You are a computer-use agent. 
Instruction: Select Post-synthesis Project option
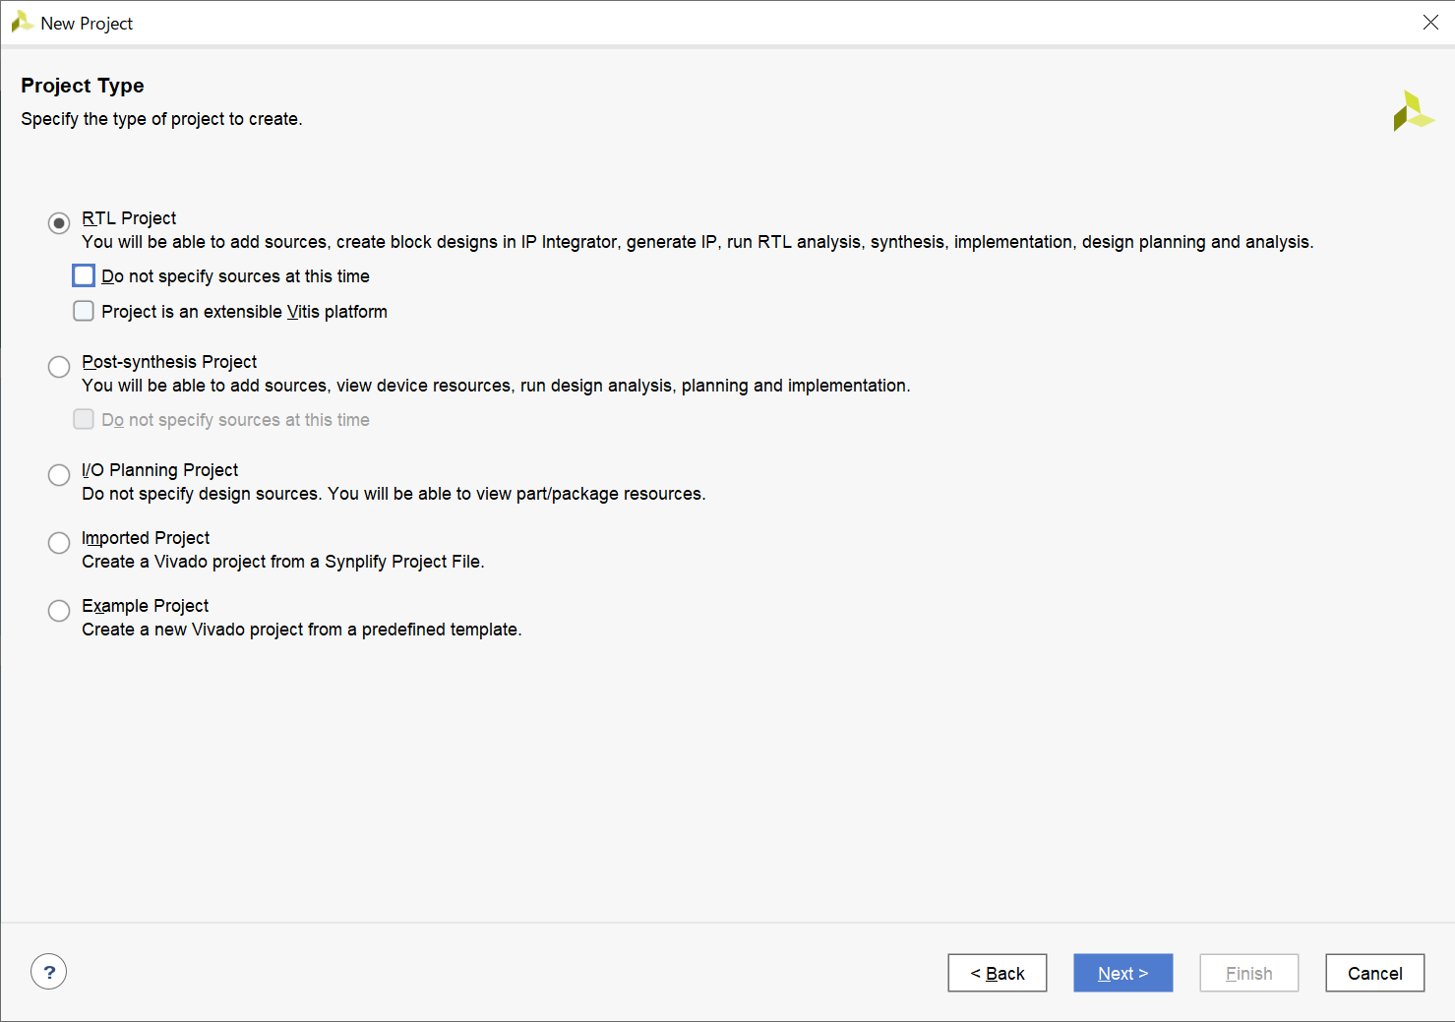(x=59, y=367)
